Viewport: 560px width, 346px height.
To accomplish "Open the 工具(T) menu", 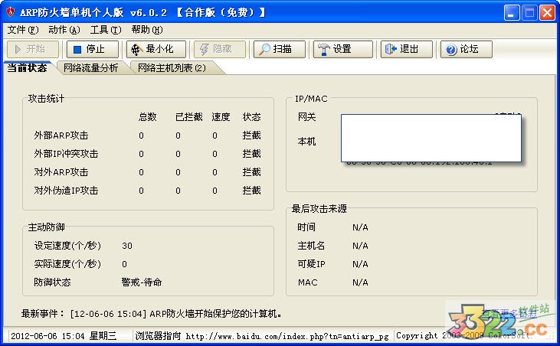I will (x=106, y=30).
